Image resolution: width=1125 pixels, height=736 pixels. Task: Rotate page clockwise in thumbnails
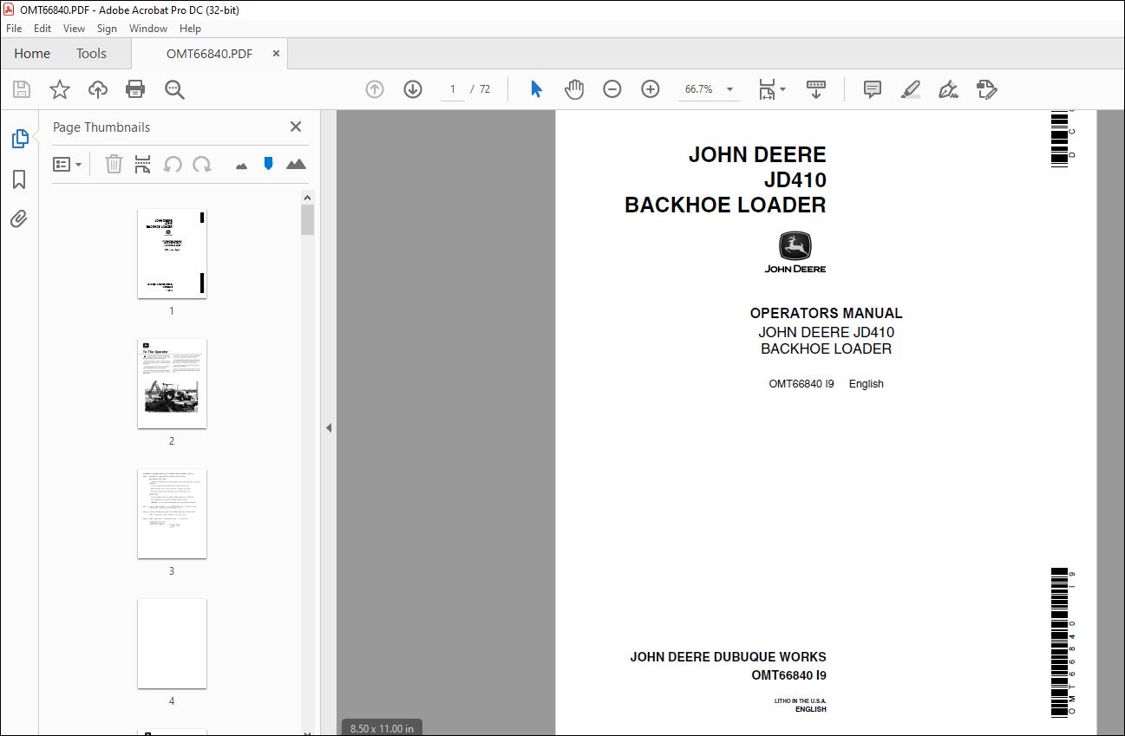[202, 164]
